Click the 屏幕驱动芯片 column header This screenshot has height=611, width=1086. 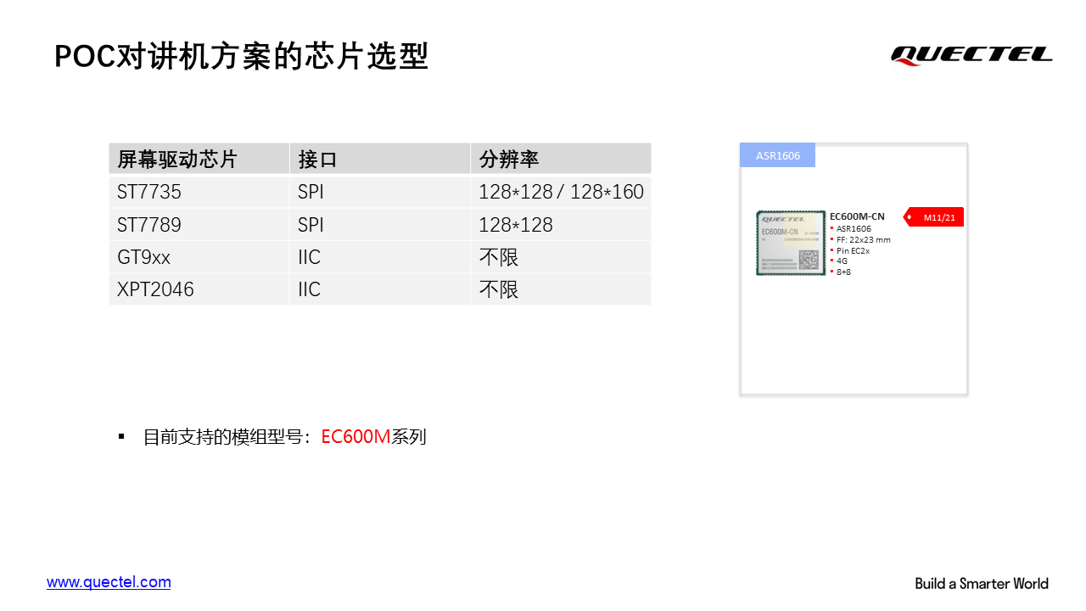[199, 159]
